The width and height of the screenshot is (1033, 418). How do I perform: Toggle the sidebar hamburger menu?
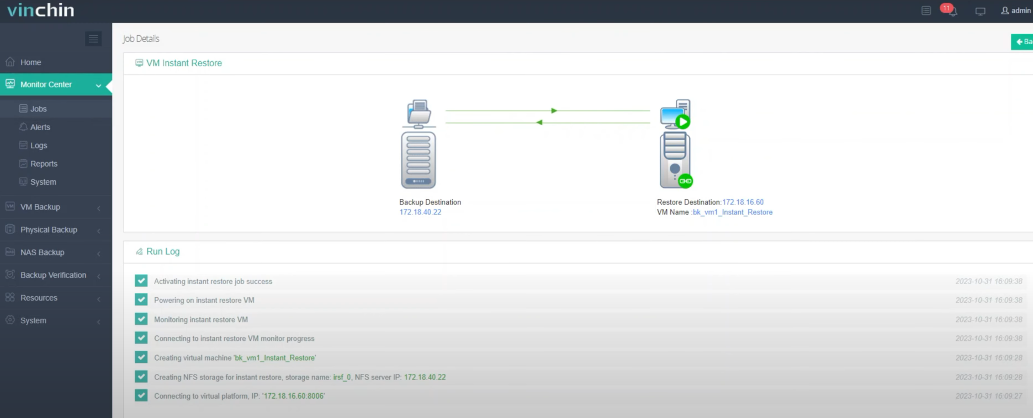point(93,39)
